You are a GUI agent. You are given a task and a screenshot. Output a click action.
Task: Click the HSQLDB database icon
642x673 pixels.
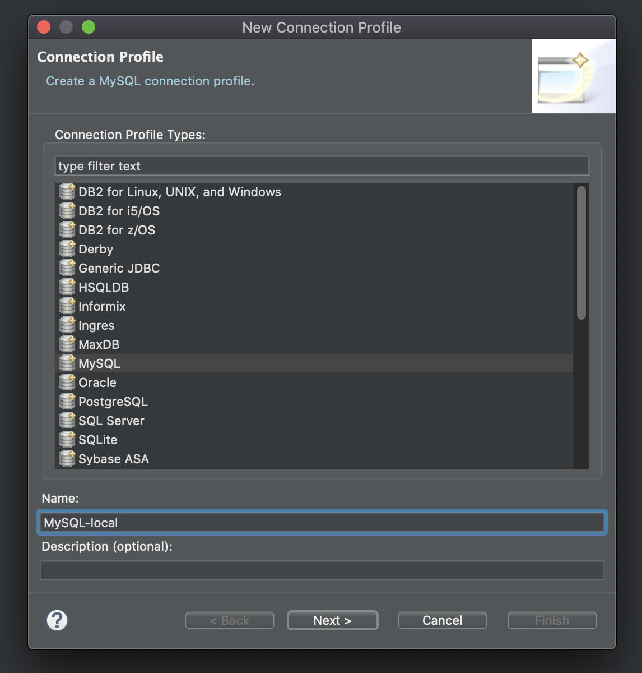pos(67,287)
